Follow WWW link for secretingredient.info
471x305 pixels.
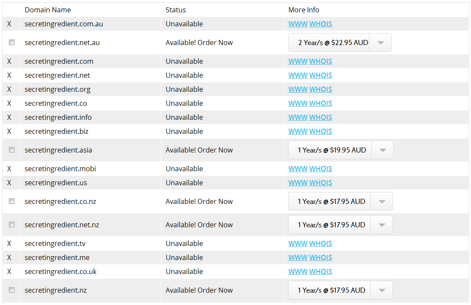pyautogui.click(x=298, y=118)
